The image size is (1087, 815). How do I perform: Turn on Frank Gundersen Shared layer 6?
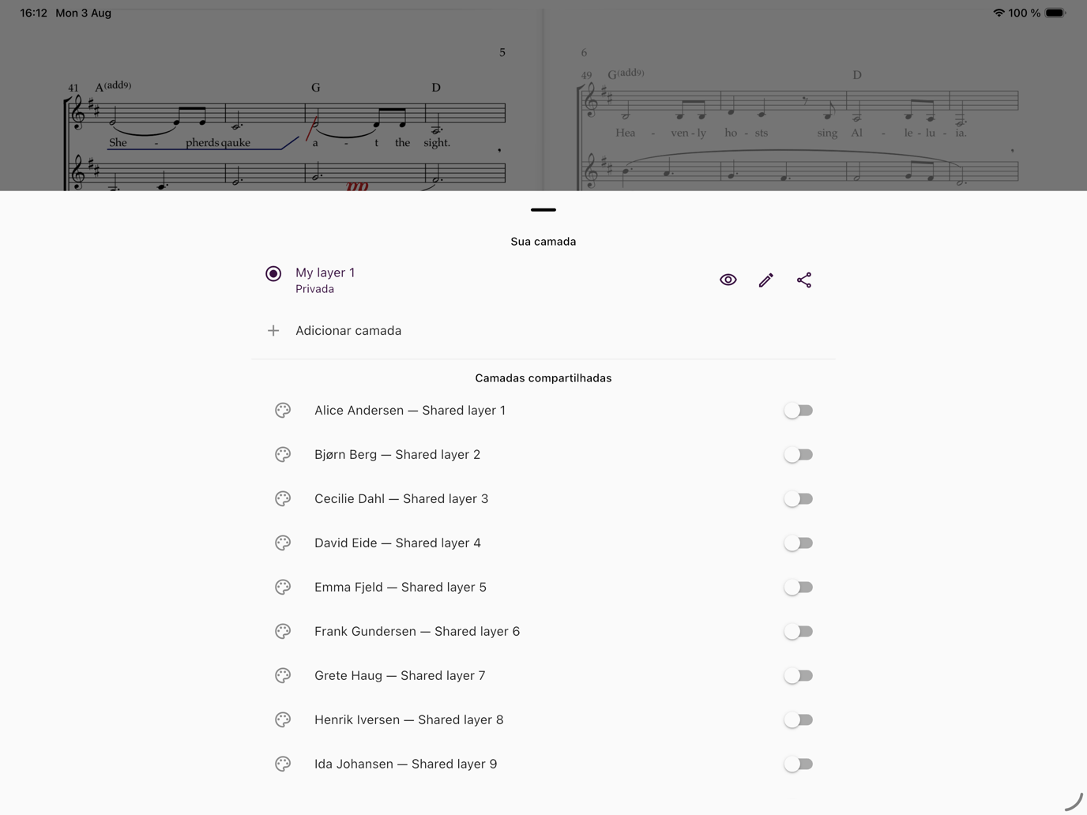pos(798,631)
